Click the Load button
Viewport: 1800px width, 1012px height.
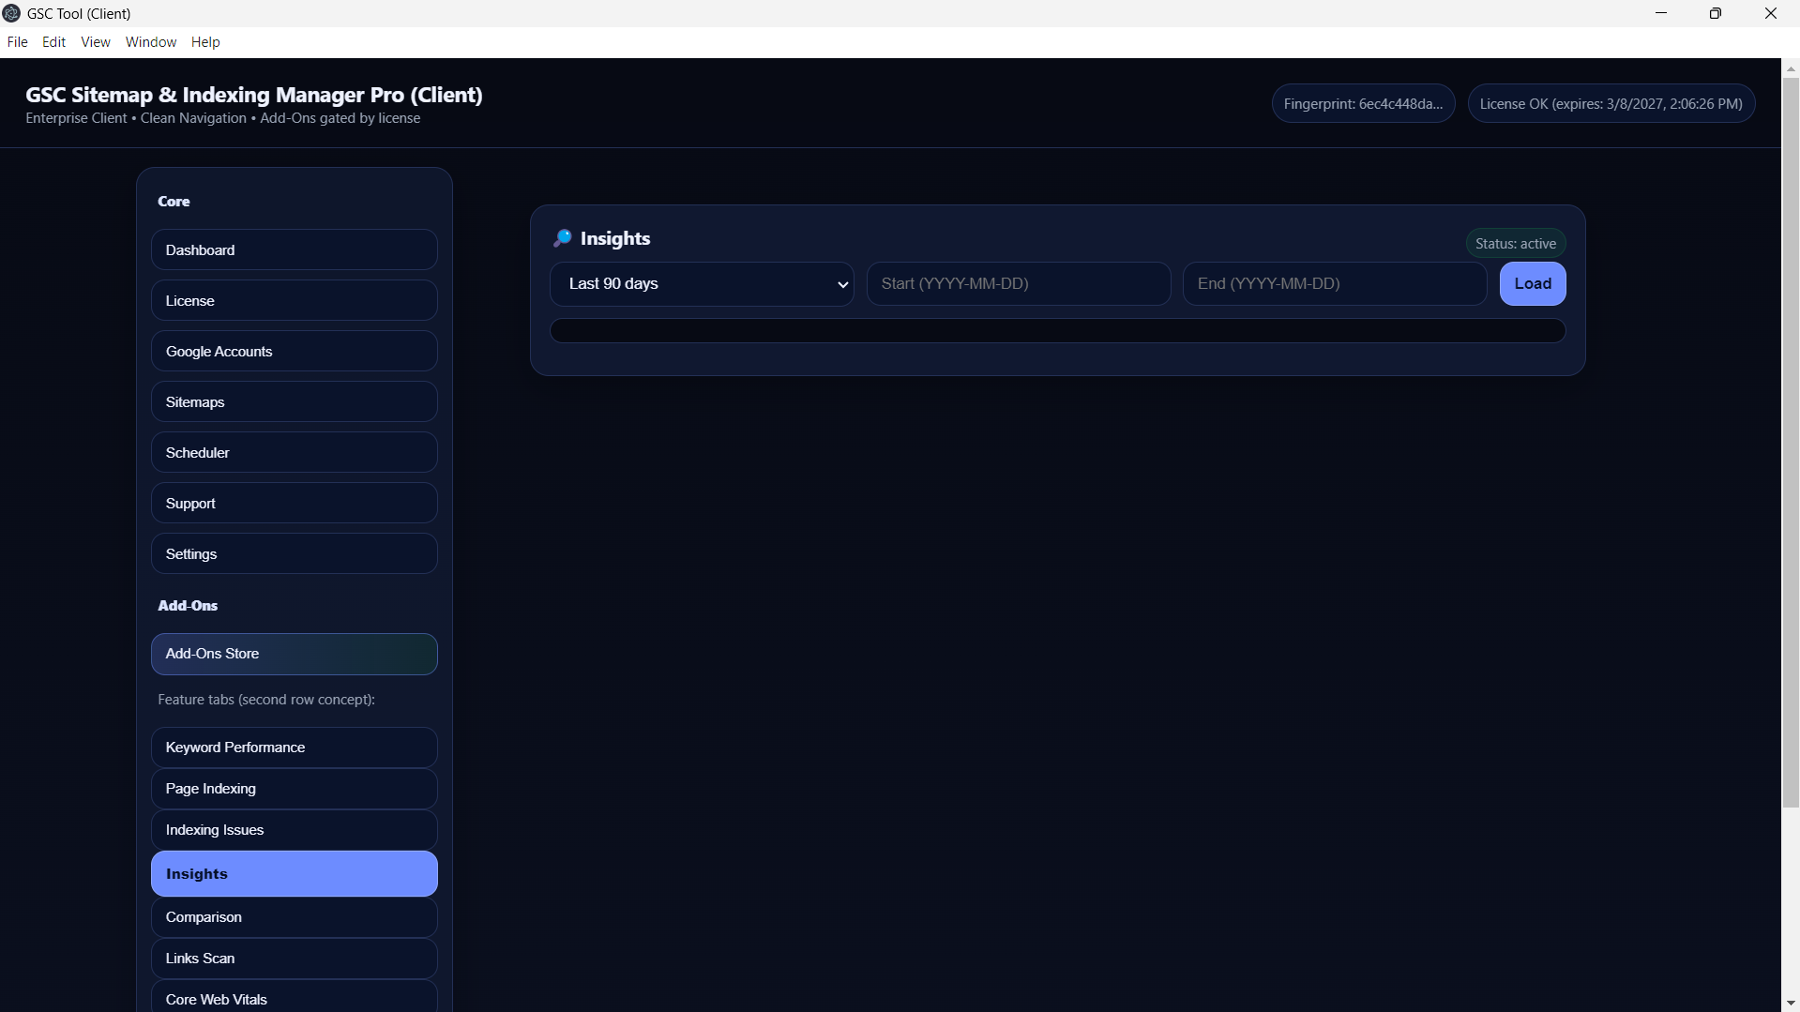(1532, 283)
